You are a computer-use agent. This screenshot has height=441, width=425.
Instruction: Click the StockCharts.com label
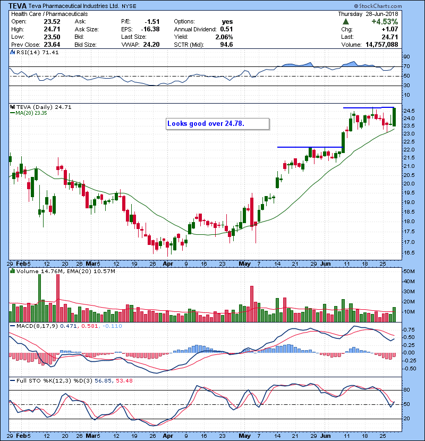click(378, 6)
